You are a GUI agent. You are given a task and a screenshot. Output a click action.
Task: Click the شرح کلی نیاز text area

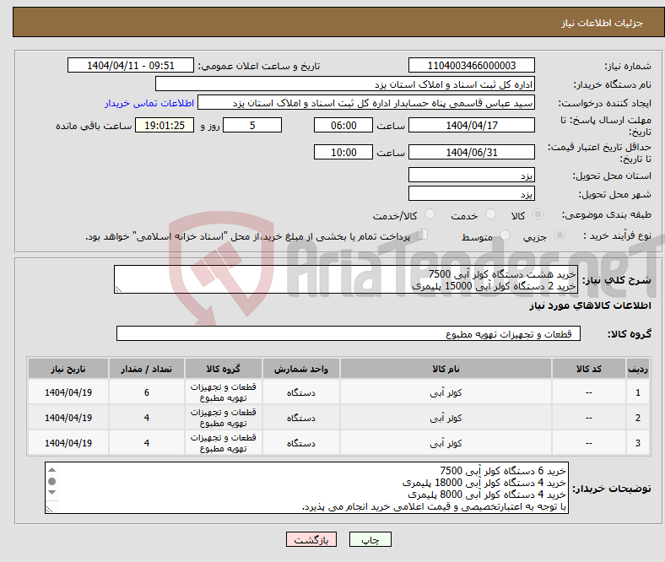[x=346, y=279]
